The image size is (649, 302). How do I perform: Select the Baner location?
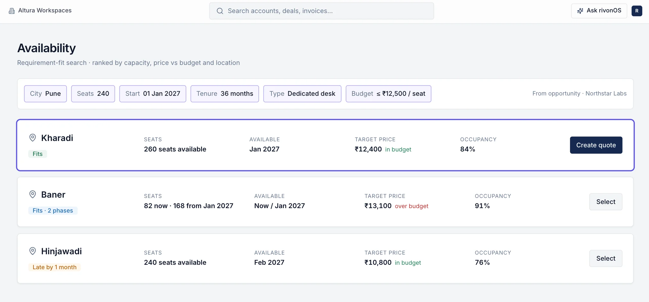[606, 202]
